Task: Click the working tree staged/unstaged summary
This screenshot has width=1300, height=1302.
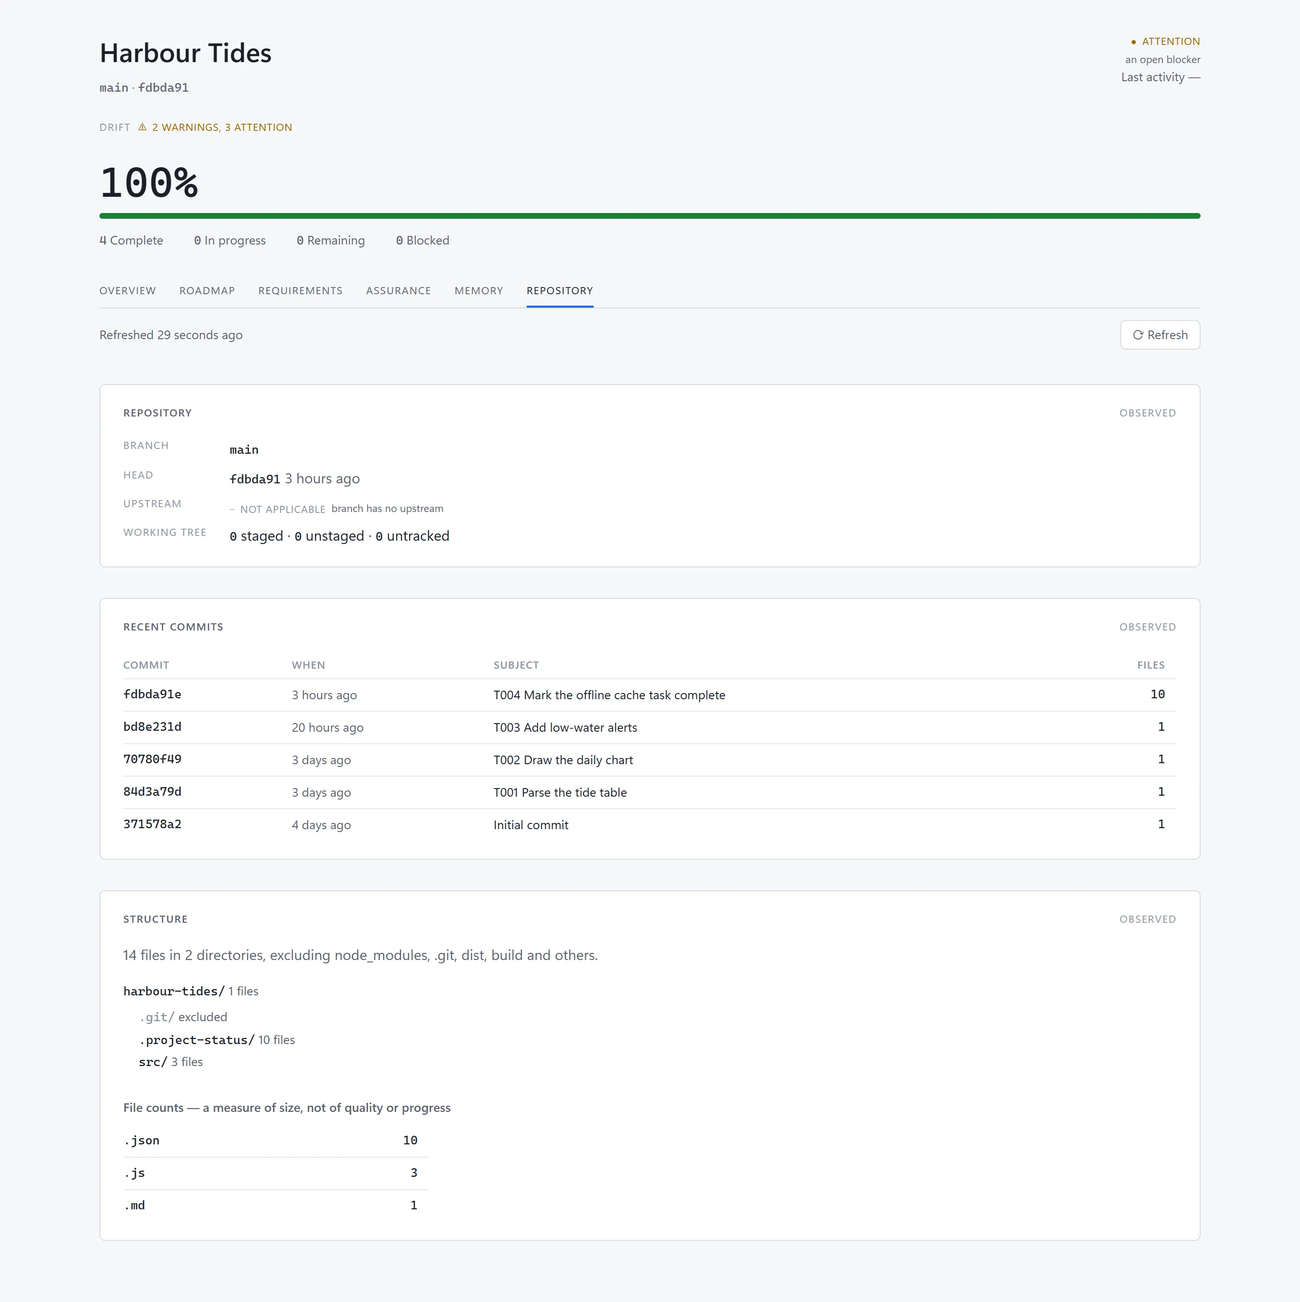Action: 339,536
